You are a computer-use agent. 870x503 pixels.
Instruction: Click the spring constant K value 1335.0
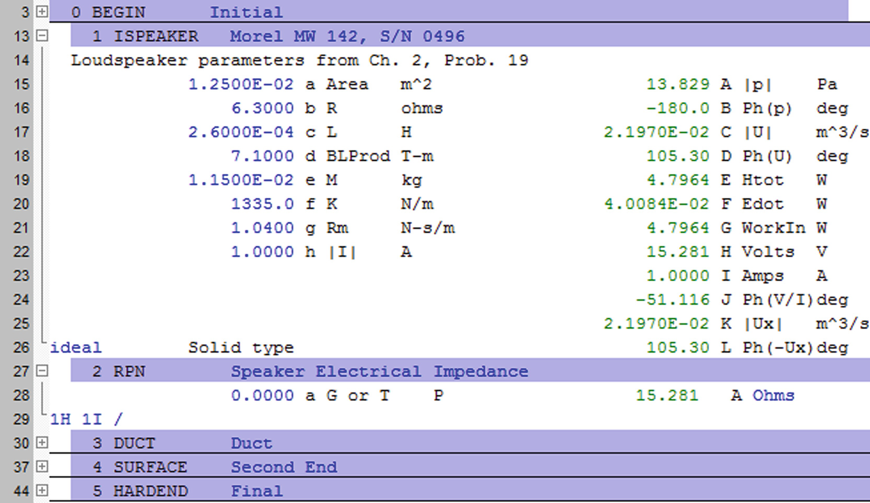click(x=262, y=204)
